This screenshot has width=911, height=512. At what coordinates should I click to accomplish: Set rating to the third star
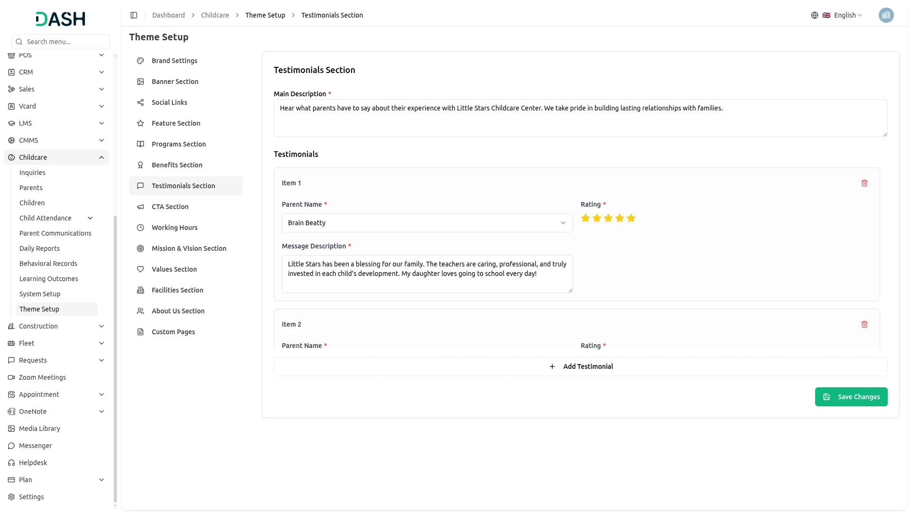click(x=608, y=218)
